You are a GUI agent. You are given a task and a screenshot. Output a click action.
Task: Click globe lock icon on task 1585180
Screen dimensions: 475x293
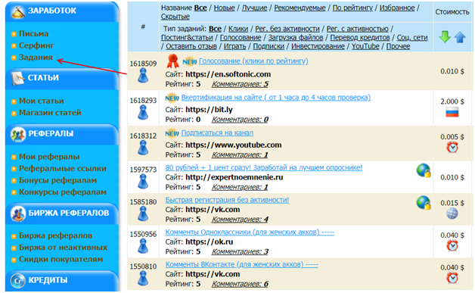tap(424, 203)
